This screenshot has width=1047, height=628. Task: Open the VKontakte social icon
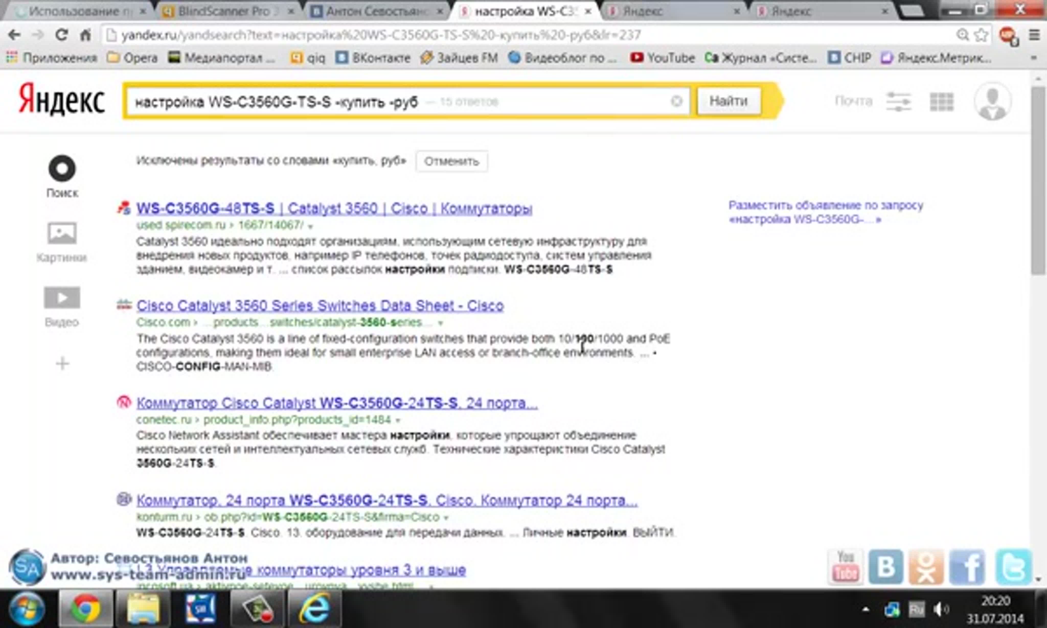tap(886, 567)
